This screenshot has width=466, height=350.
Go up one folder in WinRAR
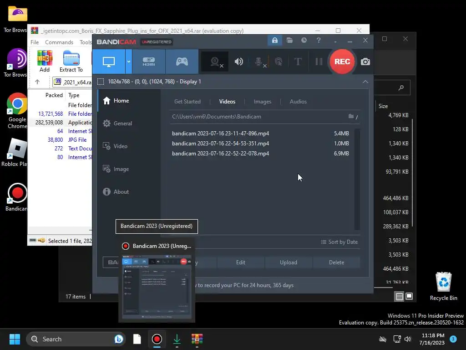(x=37, y=82)
